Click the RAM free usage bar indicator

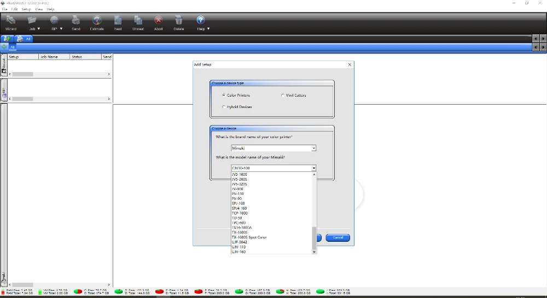coord(3,291)
